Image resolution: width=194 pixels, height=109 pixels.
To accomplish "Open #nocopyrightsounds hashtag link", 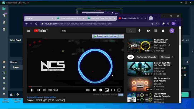I will [x=35, y=97].
